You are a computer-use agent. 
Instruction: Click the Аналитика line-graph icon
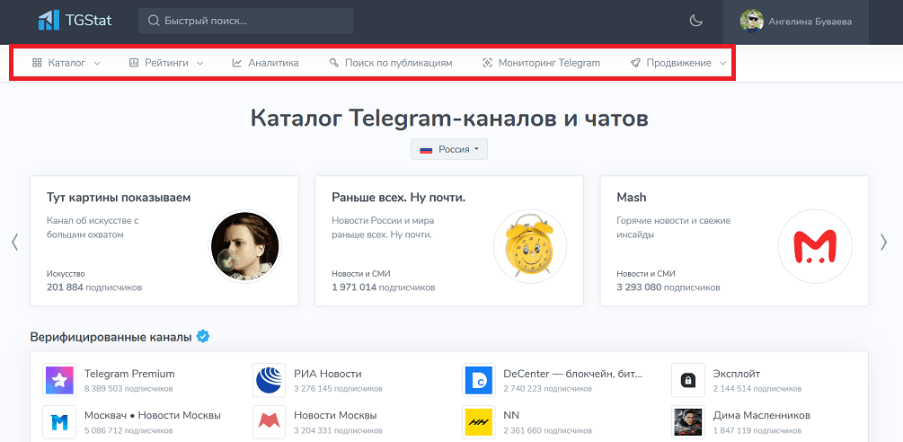coord(236,63)
